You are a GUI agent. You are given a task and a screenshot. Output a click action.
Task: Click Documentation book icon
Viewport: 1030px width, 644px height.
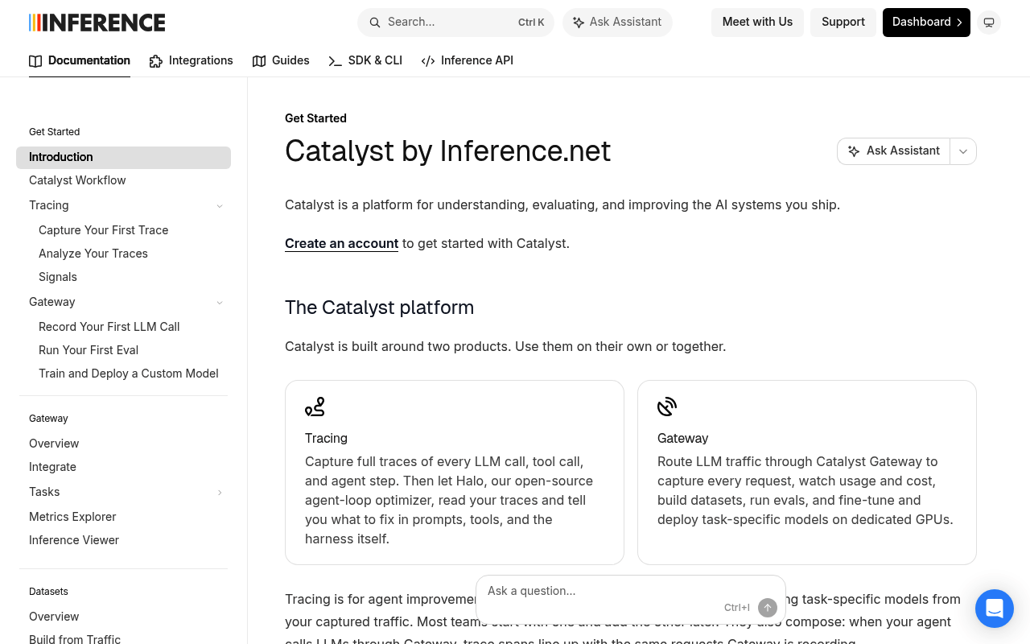click(35, 61)
